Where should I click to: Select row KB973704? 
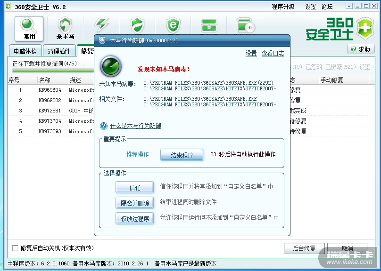point(188,121)
